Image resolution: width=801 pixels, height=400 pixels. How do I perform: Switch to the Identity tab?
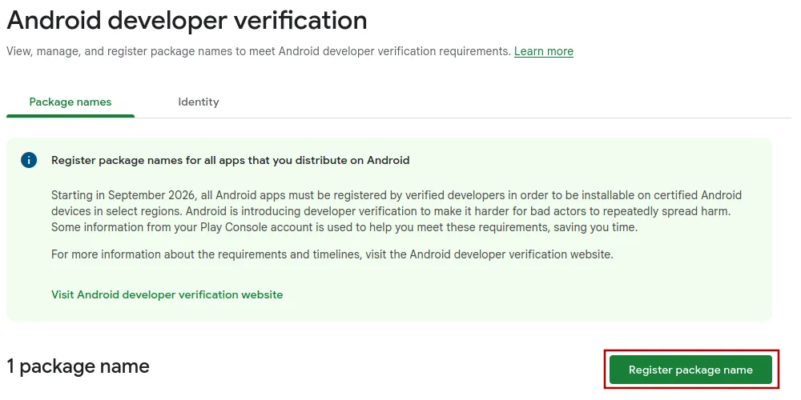click(198, 102)
